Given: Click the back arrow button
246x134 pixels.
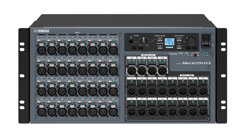Looking at the screenshot, I should click(x=179, y=47).
